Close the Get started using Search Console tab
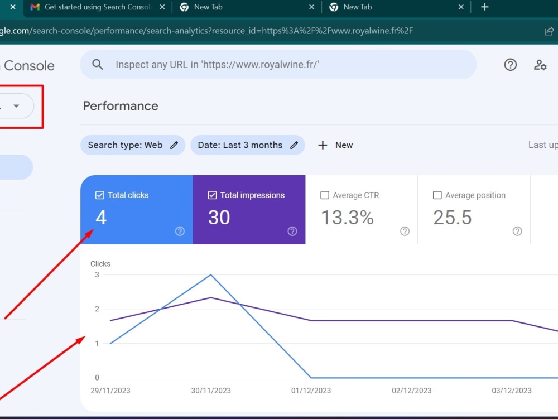The width and height of the screenshot is (558, 419). (x=162, y=7)
